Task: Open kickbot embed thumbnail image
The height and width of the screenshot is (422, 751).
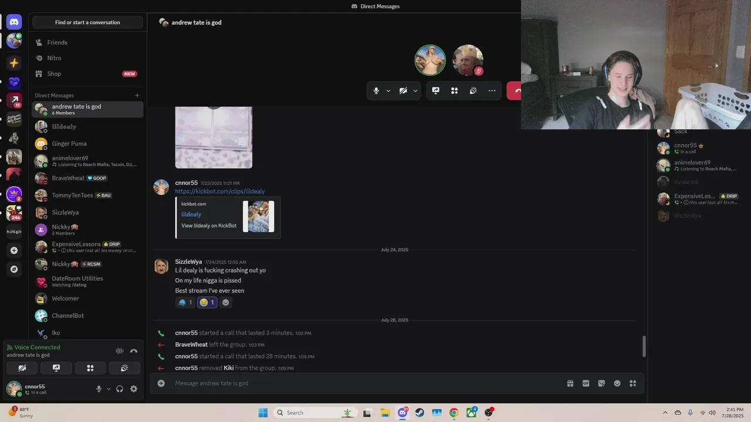Action: pos(259,216)
